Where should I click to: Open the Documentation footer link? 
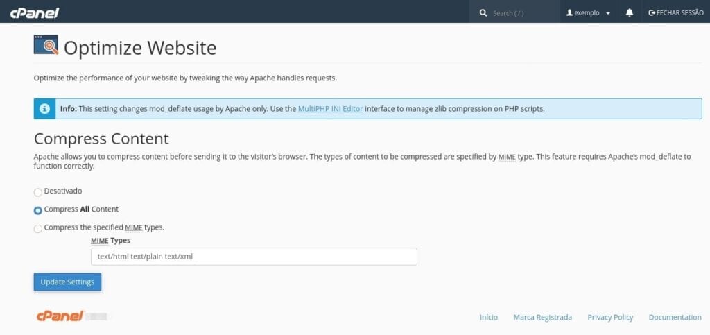tap(675, 318)
